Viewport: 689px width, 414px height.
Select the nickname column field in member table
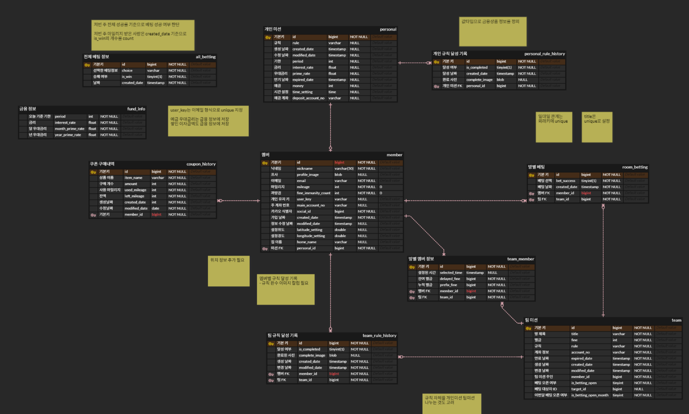coord(305,169)
